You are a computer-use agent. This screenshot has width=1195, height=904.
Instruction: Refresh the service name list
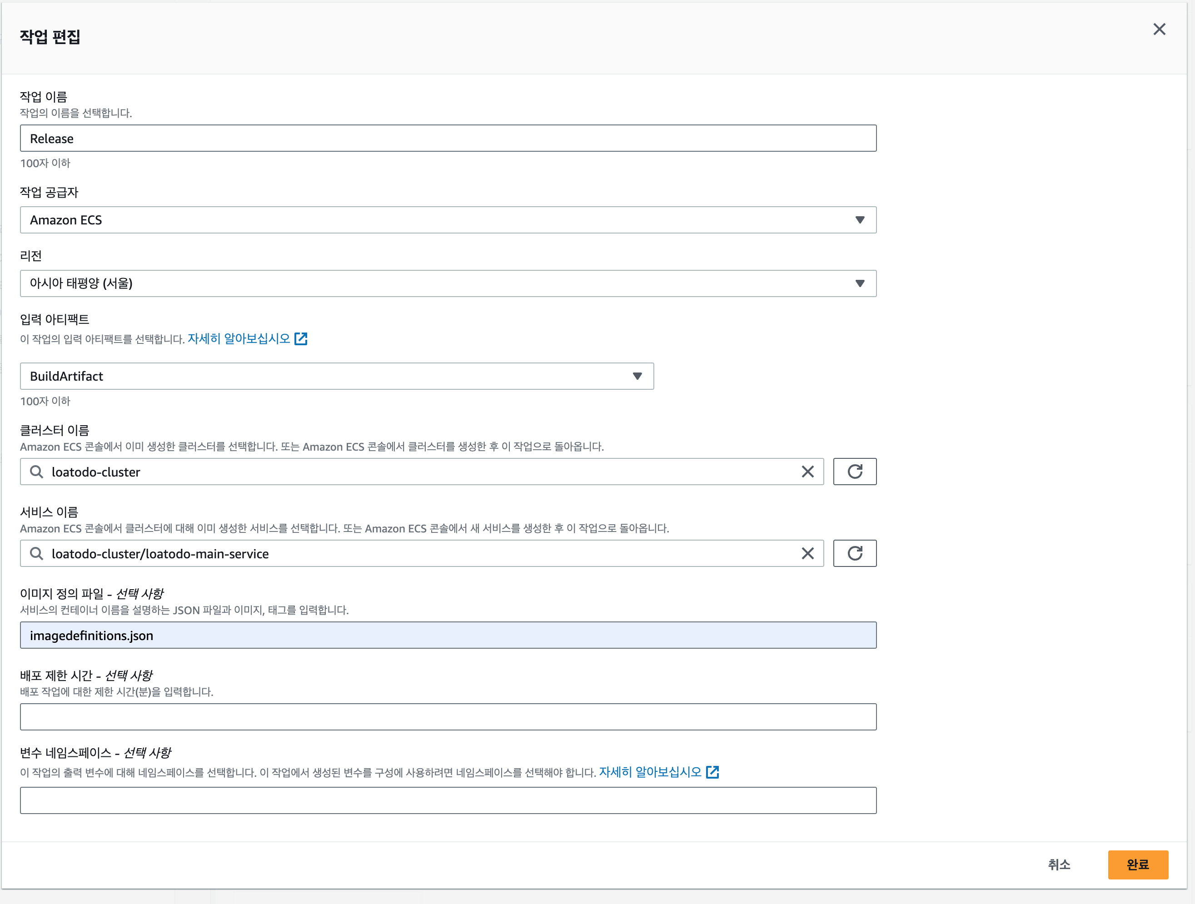point(854,553)
